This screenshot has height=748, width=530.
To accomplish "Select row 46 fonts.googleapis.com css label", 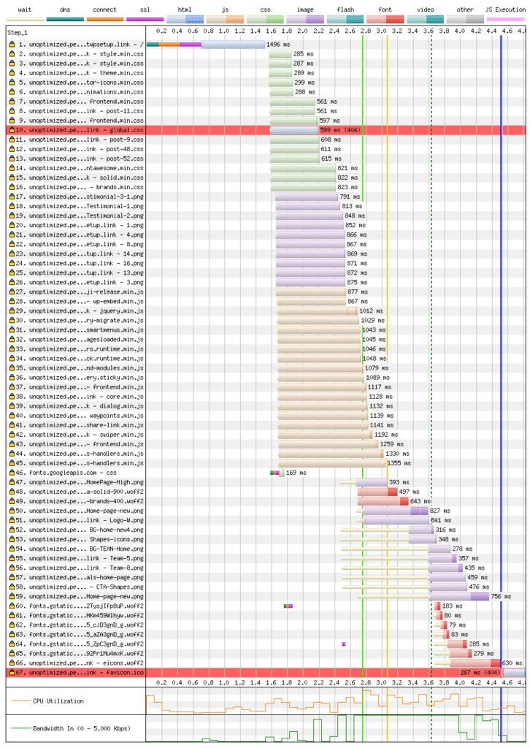I will [x=66, y=473].
